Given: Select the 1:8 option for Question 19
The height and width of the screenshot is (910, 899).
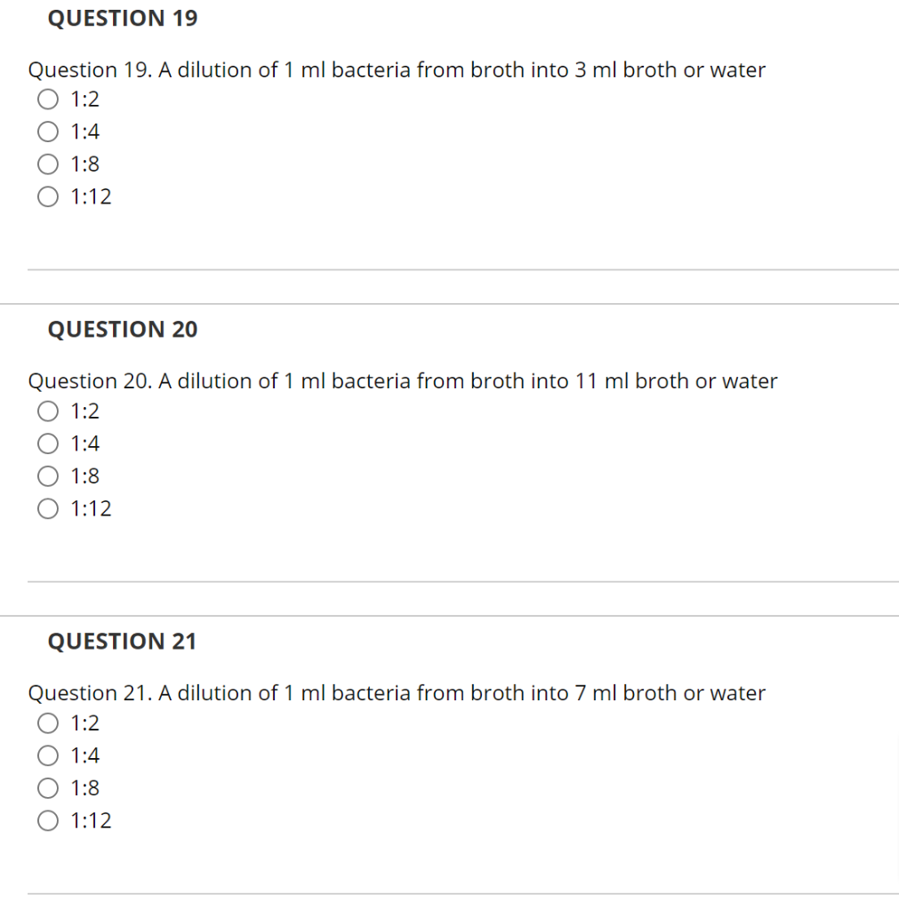Looking at the screenshot, I should (x=47, y=164).
